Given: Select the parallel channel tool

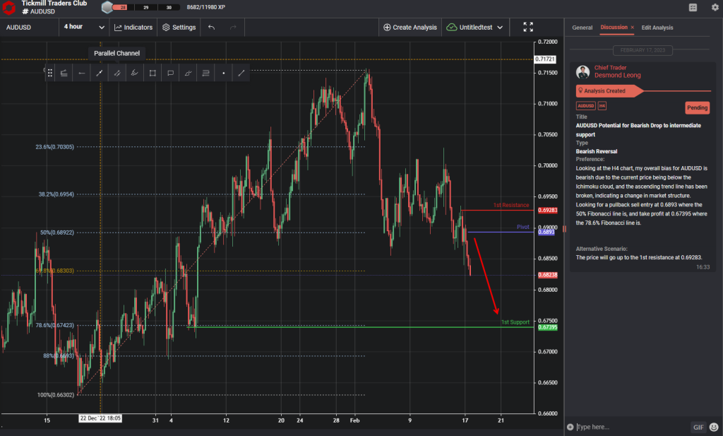Looking at the screenshot, I should pos(116,72).
